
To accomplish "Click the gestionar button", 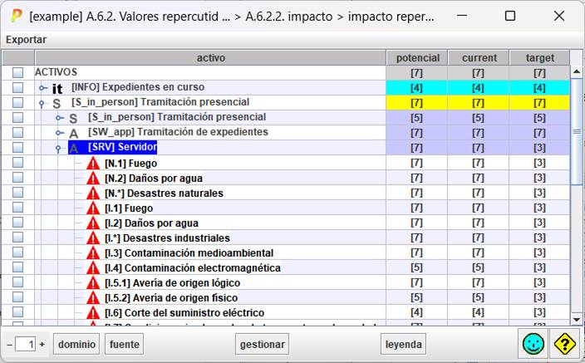I will [x=263, y=344].
